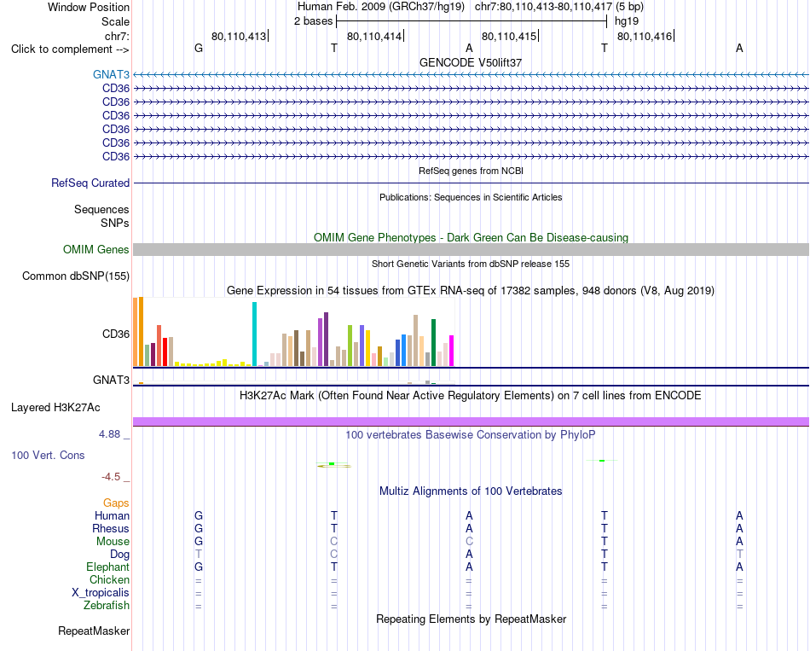
Task: Click the 80,110,414 position marker
Action: (x=374, y=36)
